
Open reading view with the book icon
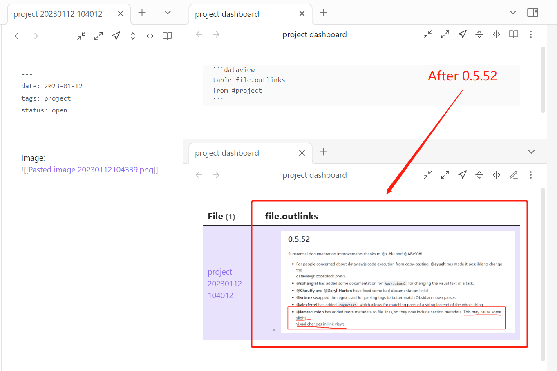[513, 34]
